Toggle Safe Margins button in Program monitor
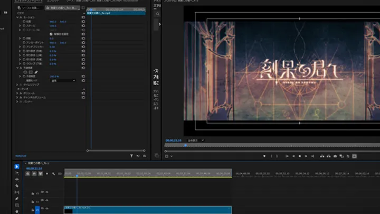Image resolution: width=380 pixels, height=214 pixels. (x=354, y=156)
